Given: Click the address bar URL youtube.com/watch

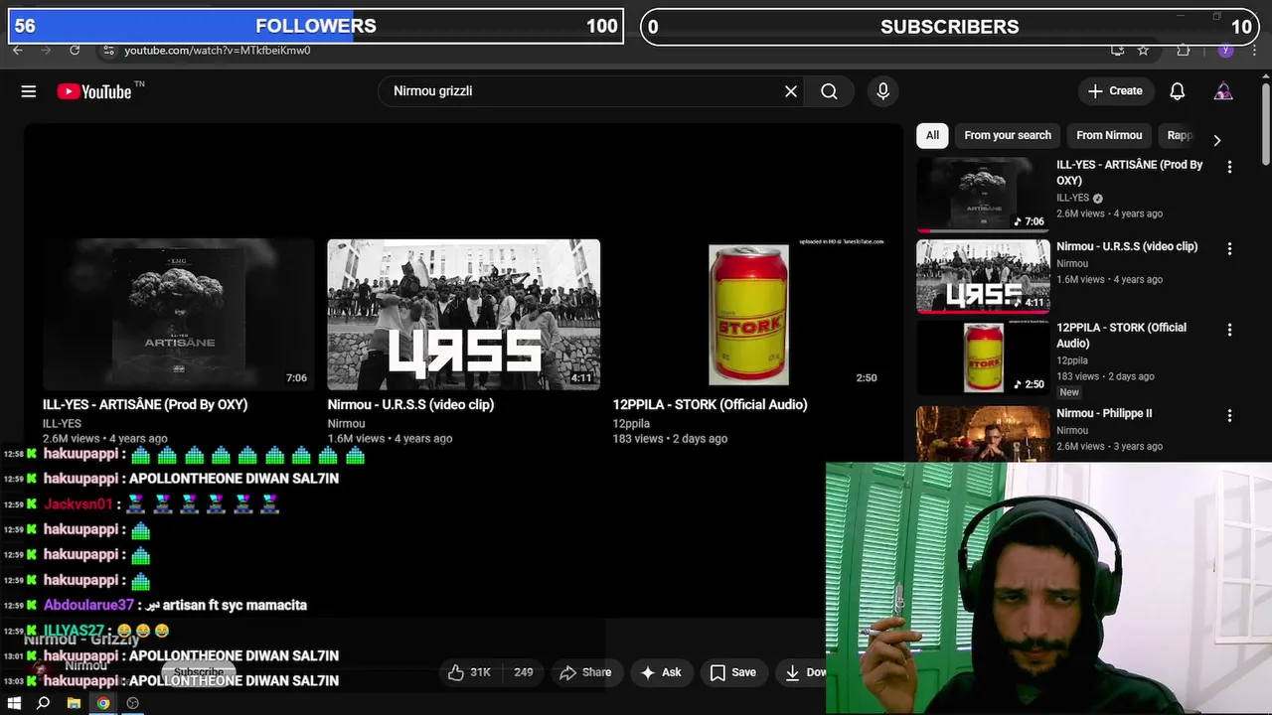Looking at the screenshot, I should point(218,51).
